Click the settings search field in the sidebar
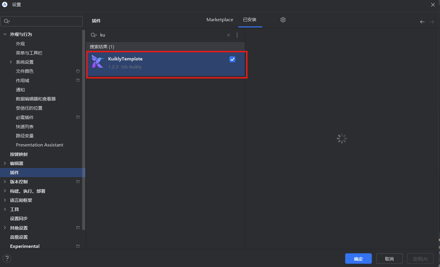This screenshot has height=267, width=440. (42, 21)
